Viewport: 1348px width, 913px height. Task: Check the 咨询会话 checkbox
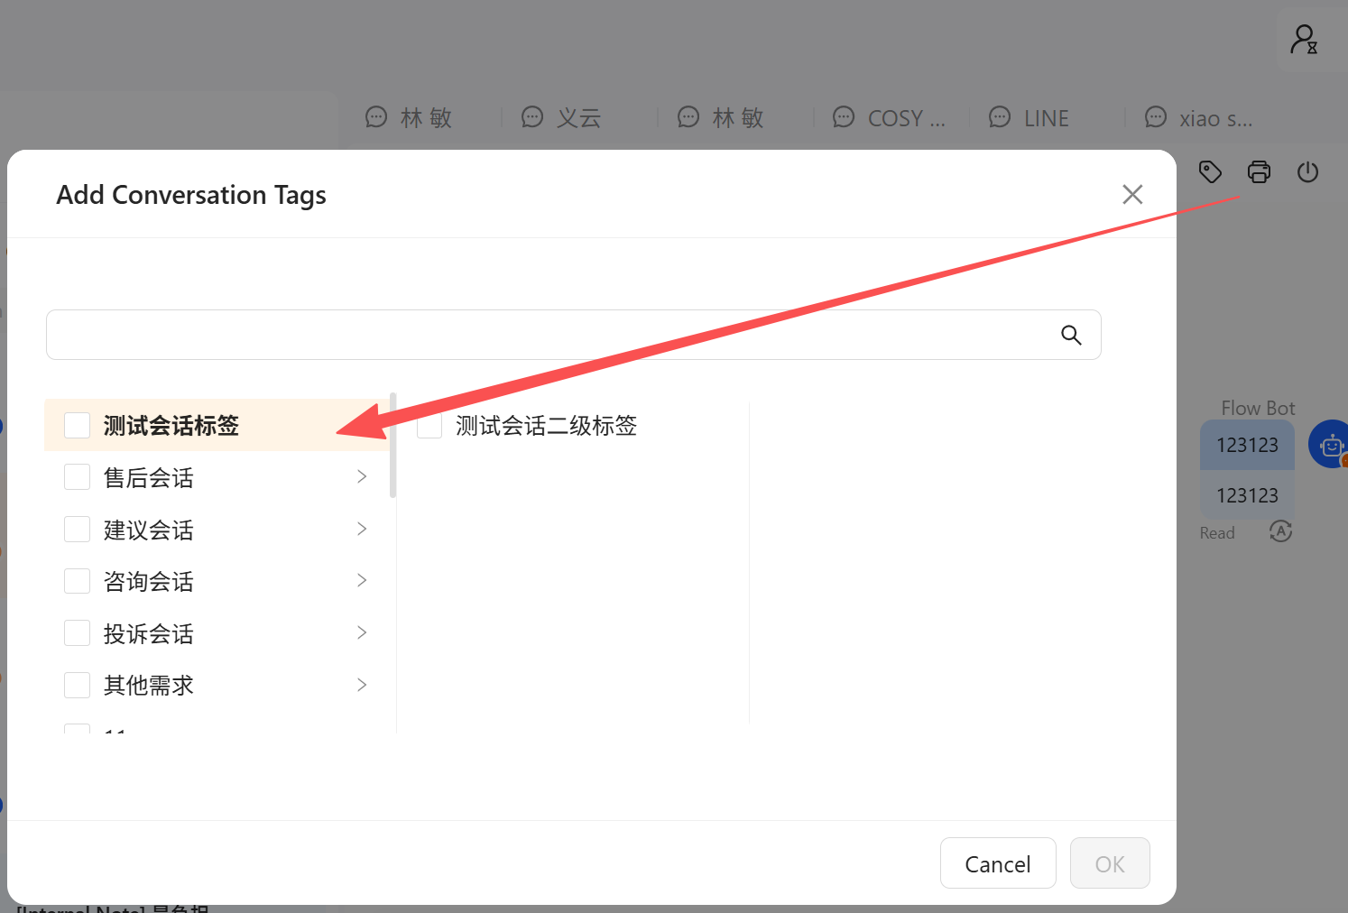coord(77,581)
